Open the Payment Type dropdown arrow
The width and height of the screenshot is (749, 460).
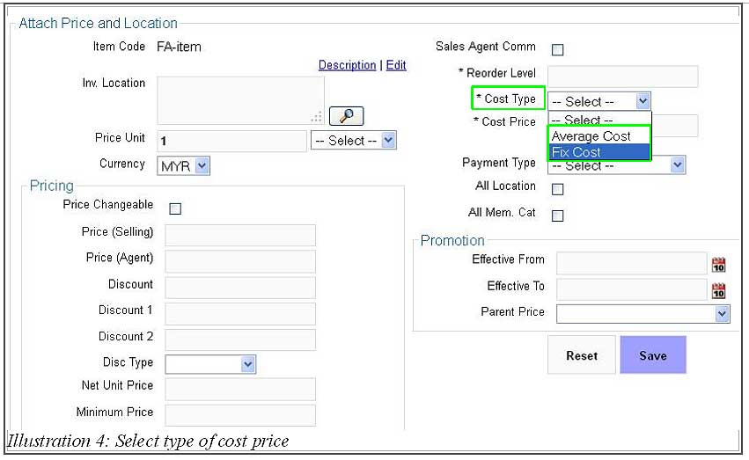[x=678, y=165]
